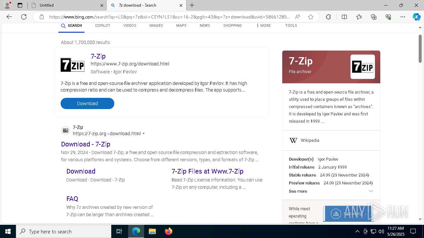The width and height of the screenshot is (424, 238).
Task: Open Favorites list icon
Action: (359, 17)
